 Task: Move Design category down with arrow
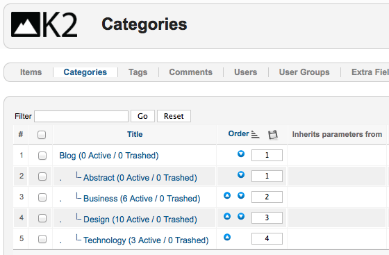[x=241, y=216]
